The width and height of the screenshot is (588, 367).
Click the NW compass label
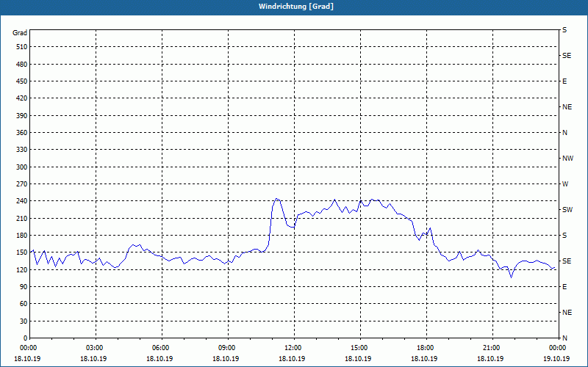(x=567, y=159)
